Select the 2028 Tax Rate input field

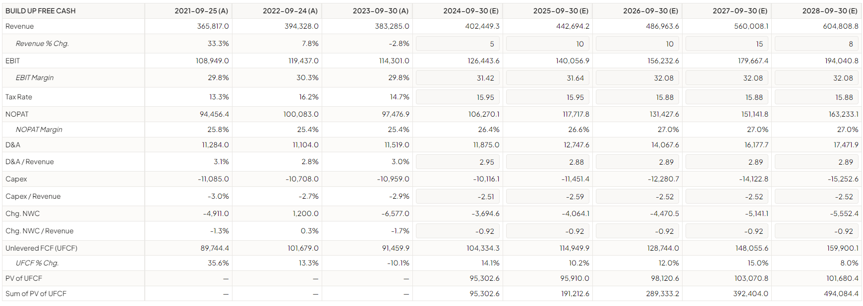pos(816,97)
